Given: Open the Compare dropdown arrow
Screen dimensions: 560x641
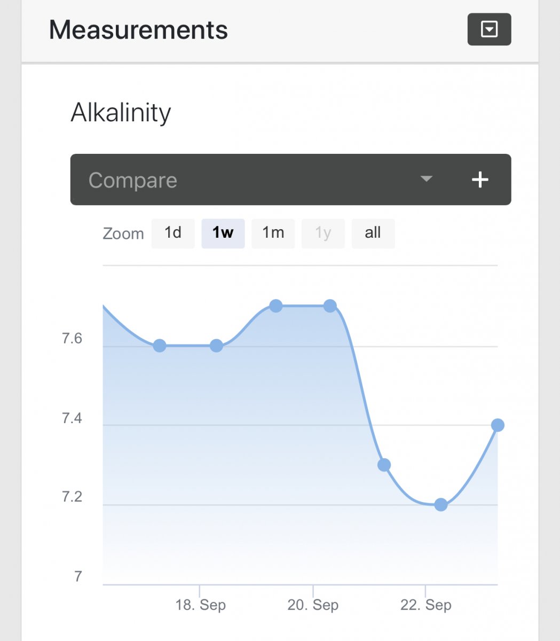Looking at the screenshot, I should (x=426, y=179).
